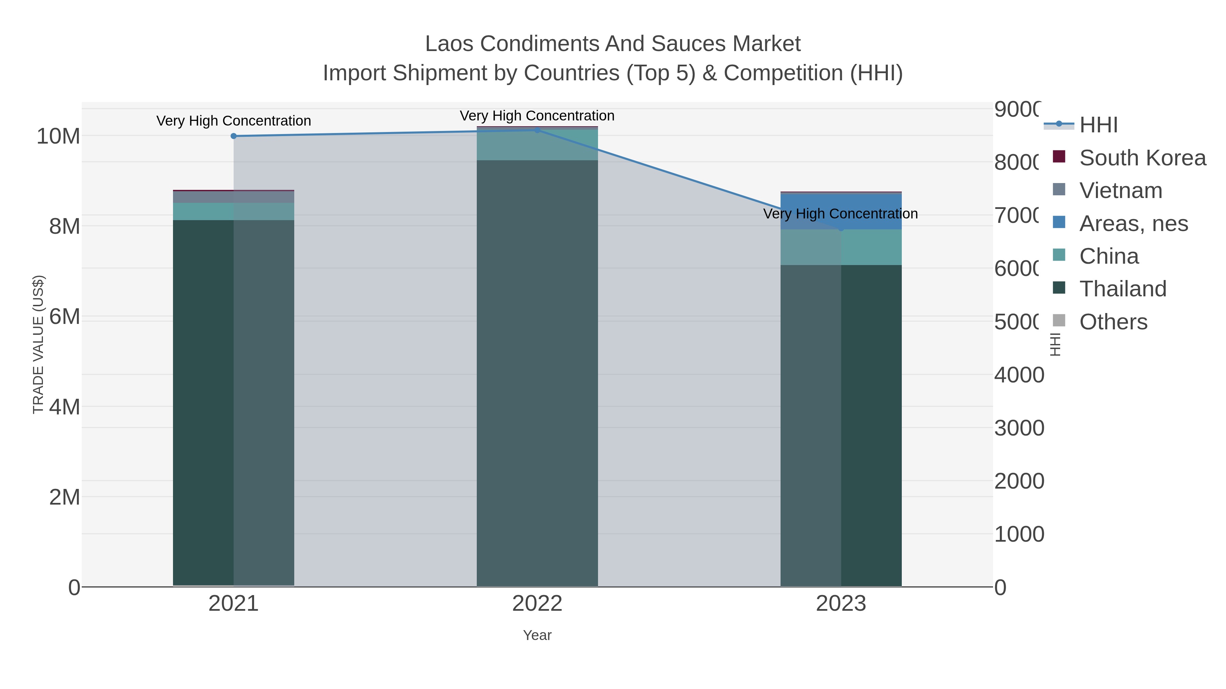Click the 10M y-axis tick label
This screenshot has height=689, width=1226.
click(x=58, y=136)
